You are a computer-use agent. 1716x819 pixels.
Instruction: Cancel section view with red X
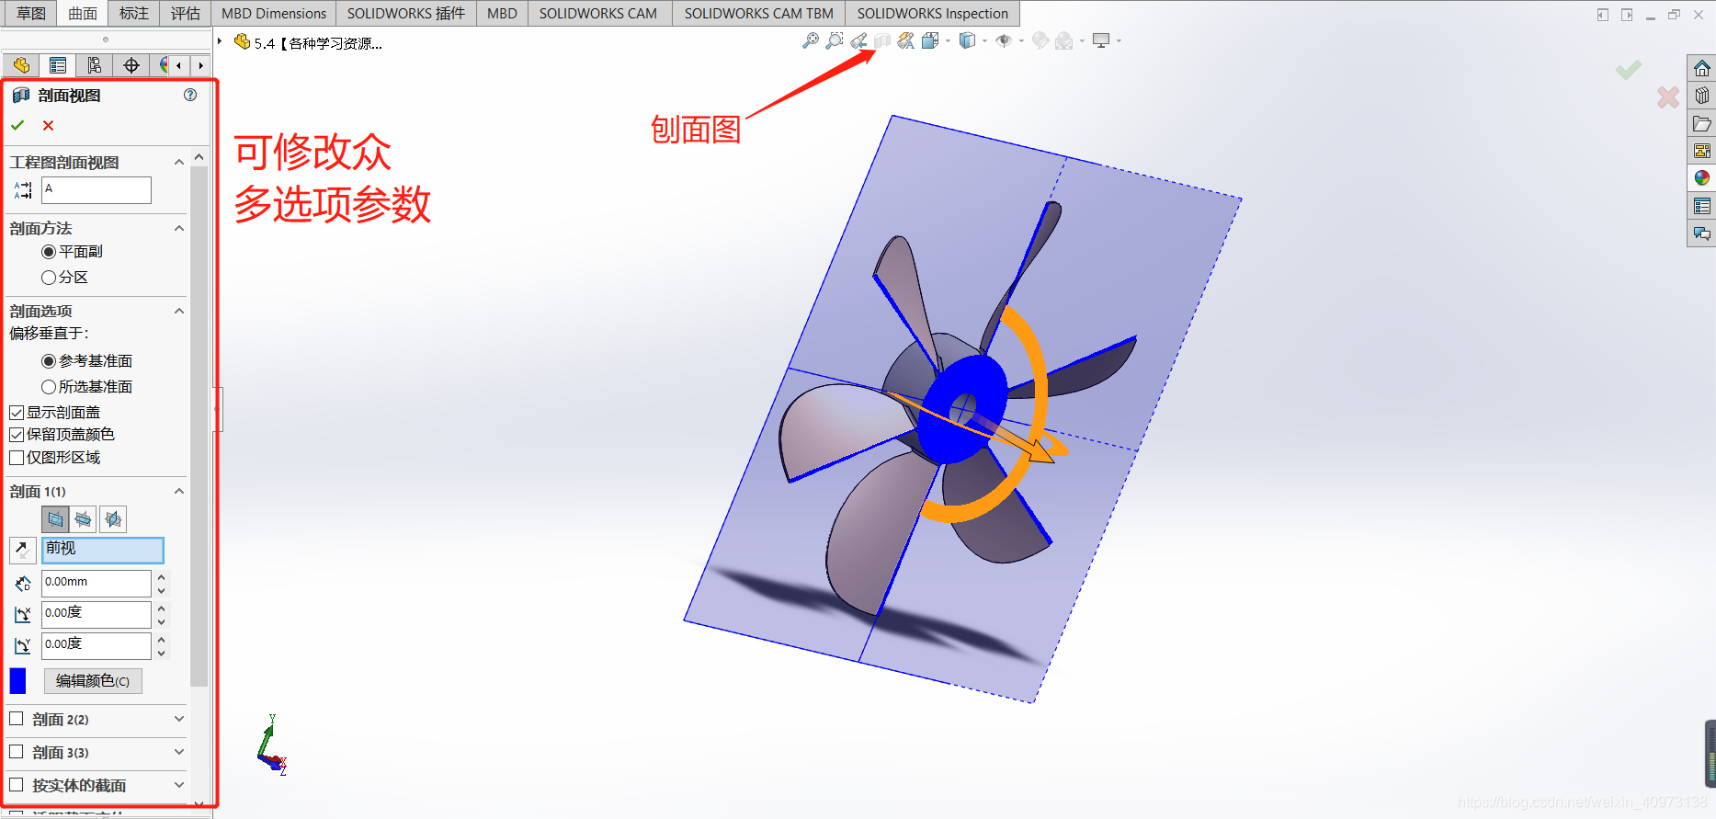(x=49, y=125)
